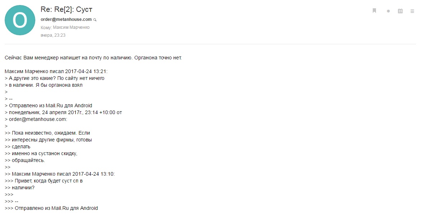Toggle the unread dot marker

pos(388,11)
